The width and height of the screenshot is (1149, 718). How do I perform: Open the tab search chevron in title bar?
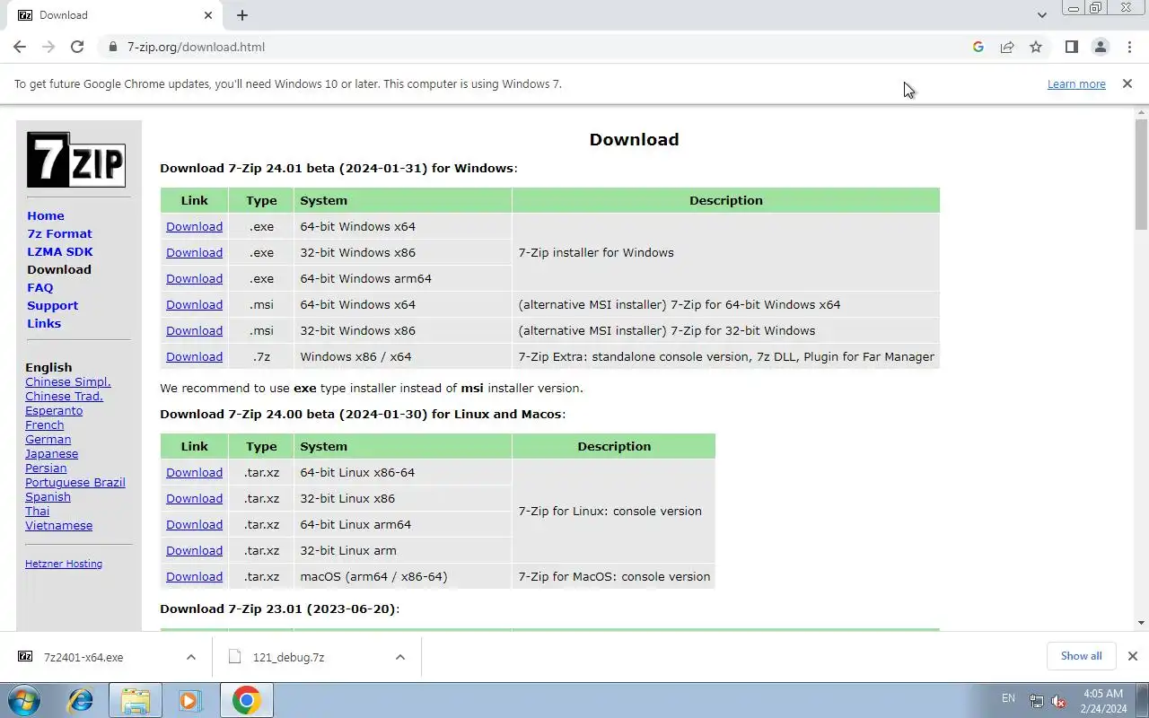(1041, 15)
